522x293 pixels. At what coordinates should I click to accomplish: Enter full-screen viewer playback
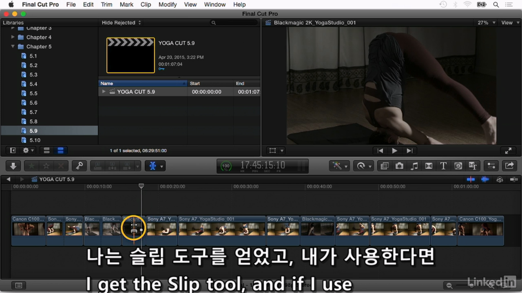[508, 151]
